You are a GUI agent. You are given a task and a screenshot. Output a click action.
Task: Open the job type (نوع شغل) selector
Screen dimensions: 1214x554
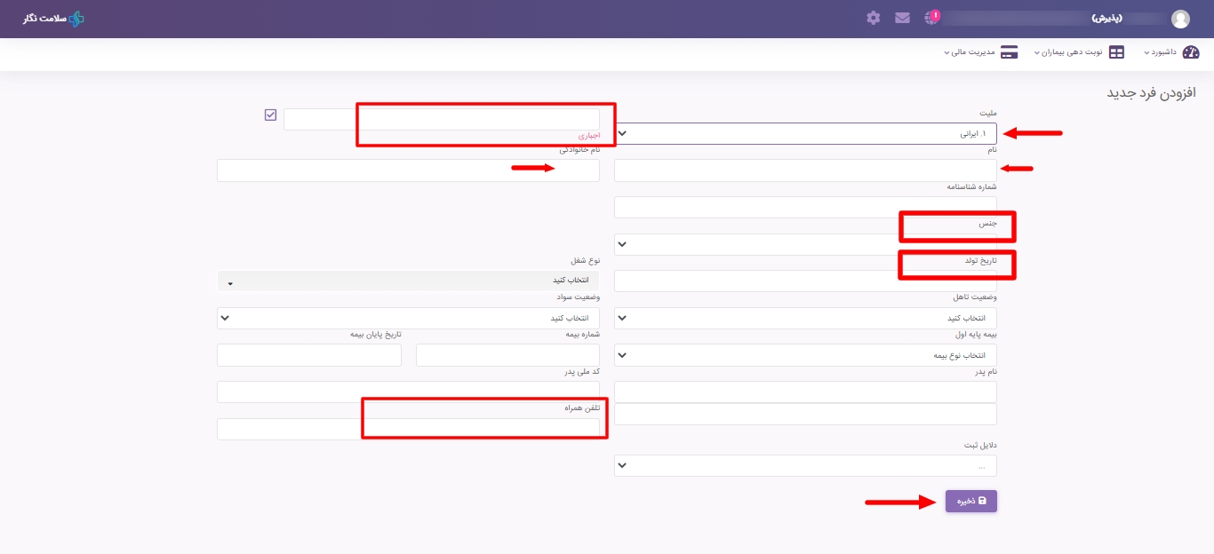(408, 281)
